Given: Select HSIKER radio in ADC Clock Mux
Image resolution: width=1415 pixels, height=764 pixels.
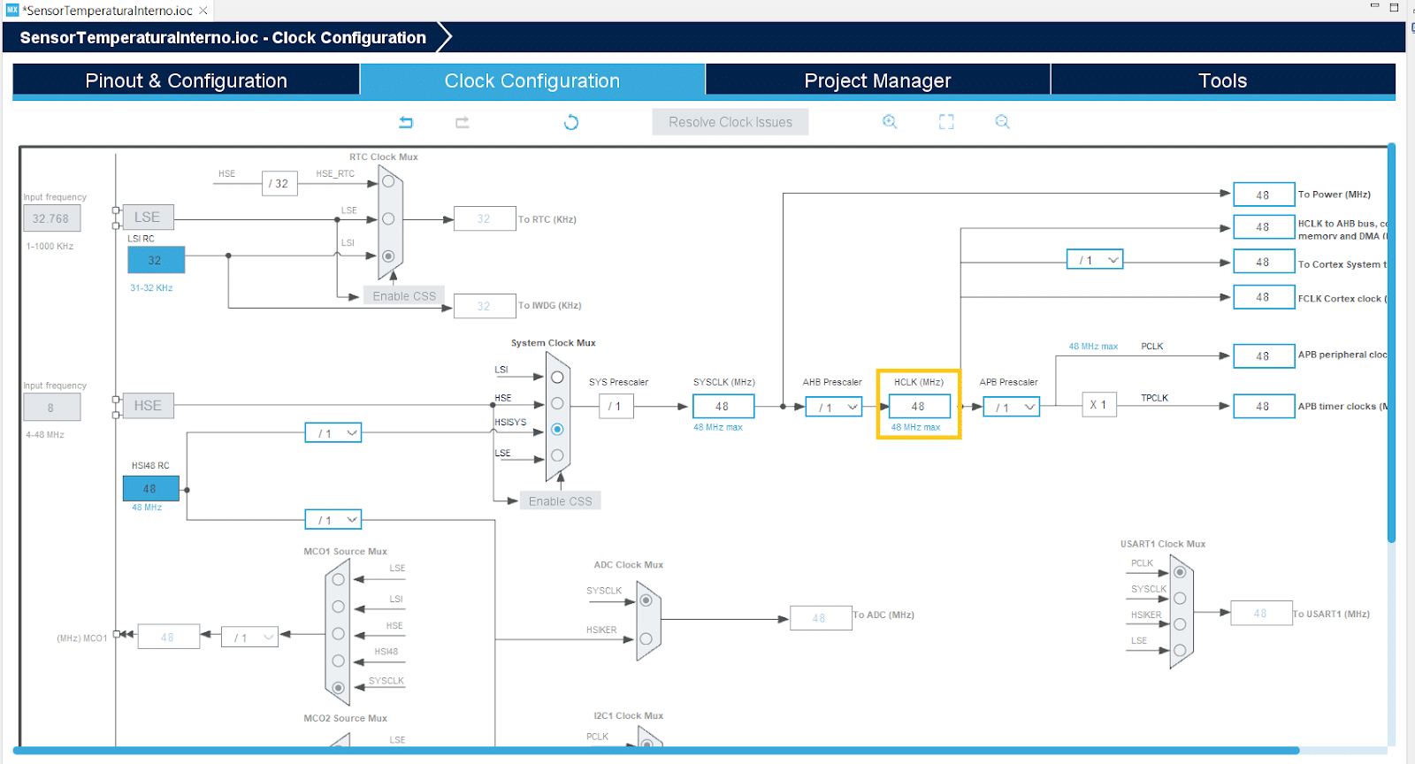Looking at the screenshot, I should pos(646,638).
